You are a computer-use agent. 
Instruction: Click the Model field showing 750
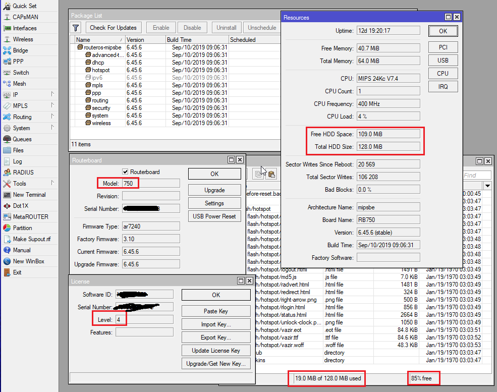[x=151, y=184]
